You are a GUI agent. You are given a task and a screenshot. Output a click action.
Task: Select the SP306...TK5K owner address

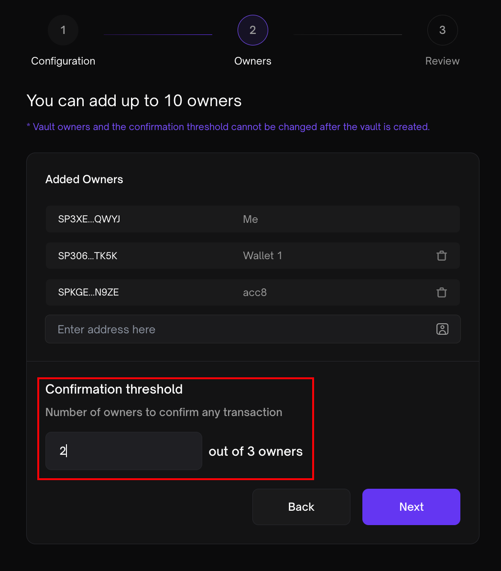(87, 256)
